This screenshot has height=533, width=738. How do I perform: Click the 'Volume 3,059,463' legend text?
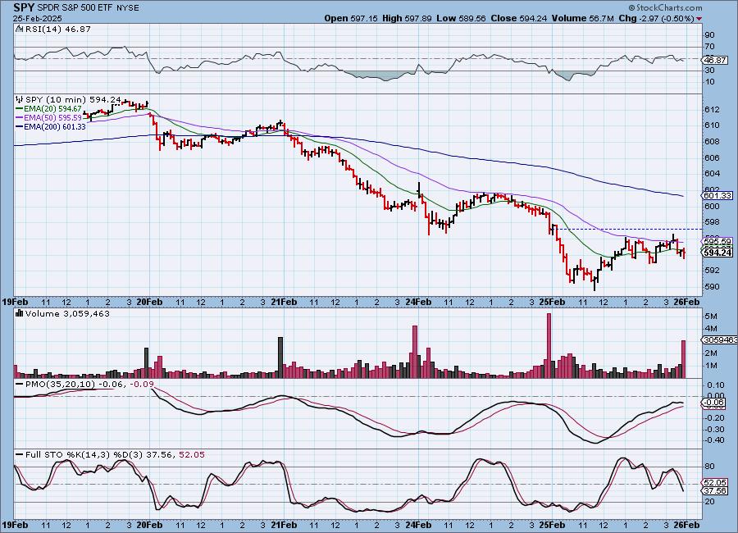67,313
